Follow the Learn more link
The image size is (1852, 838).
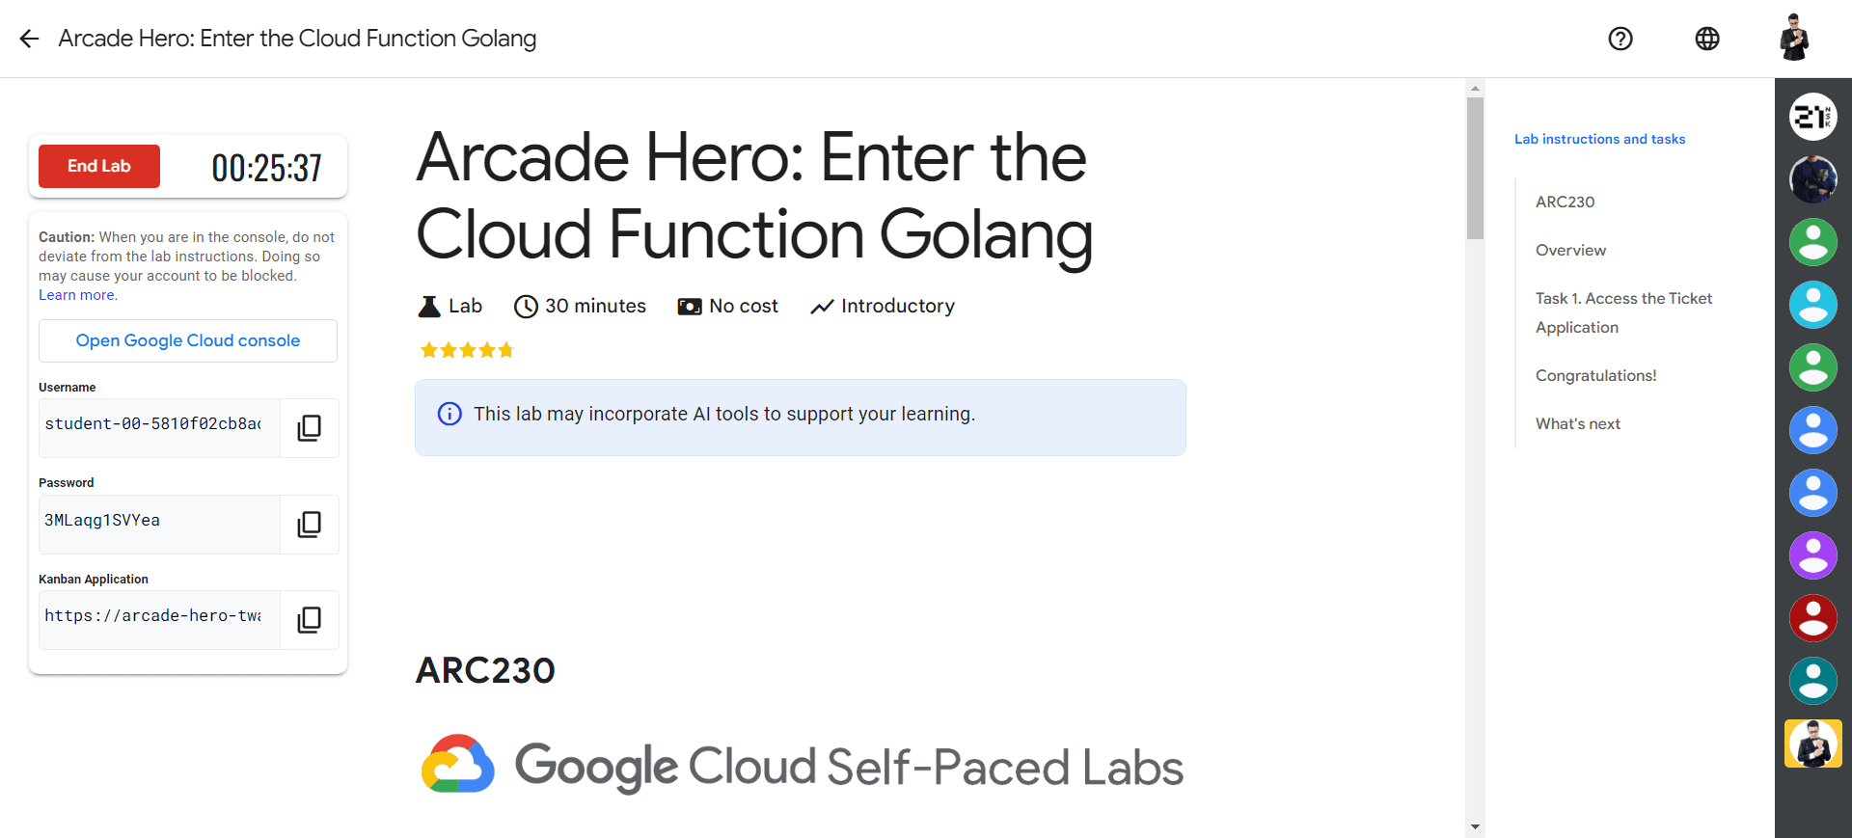click(77, 295)
